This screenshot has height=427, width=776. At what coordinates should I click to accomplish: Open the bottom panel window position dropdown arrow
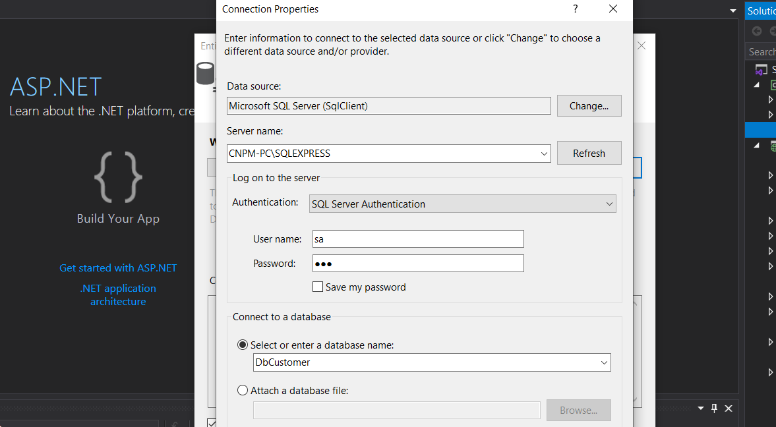point(701,408)
